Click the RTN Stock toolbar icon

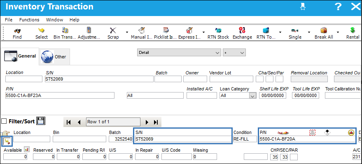(218, 30)
